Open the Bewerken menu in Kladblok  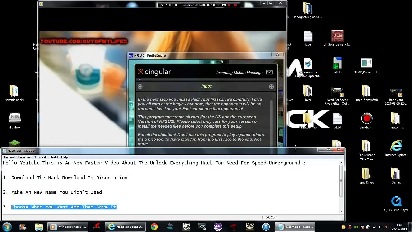pos(25,157)
